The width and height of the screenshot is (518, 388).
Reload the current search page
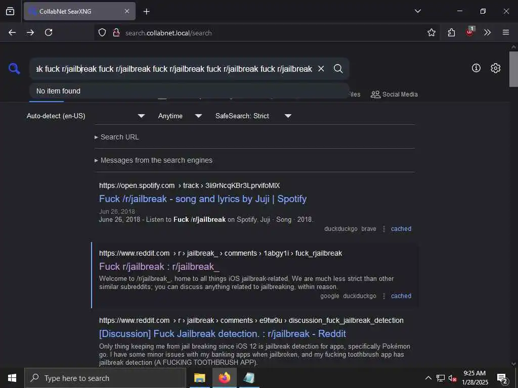tap(49, 32)
